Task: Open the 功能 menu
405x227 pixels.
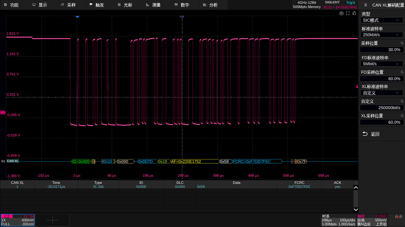Action: click(x=11, y=5)
